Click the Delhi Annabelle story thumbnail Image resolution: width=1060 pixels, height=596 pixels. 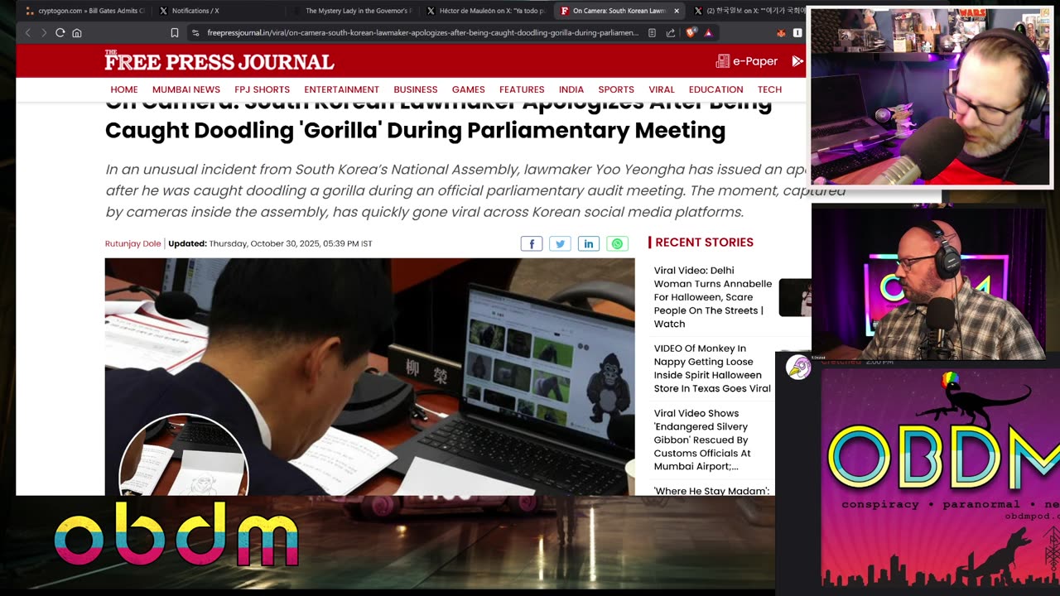(795, 298)
